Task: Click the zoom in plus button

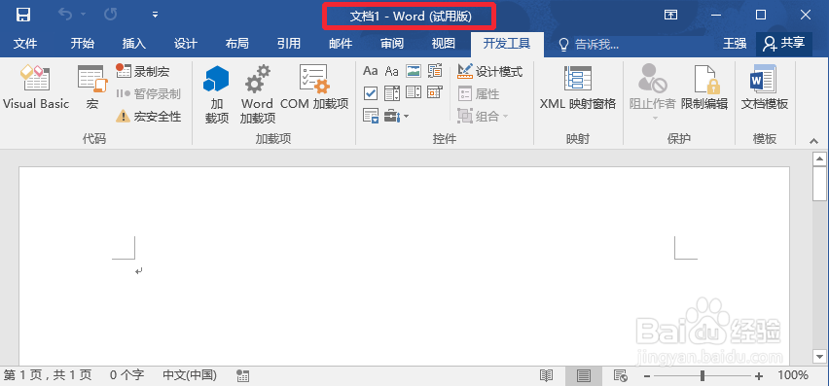Action: (759, 376)
